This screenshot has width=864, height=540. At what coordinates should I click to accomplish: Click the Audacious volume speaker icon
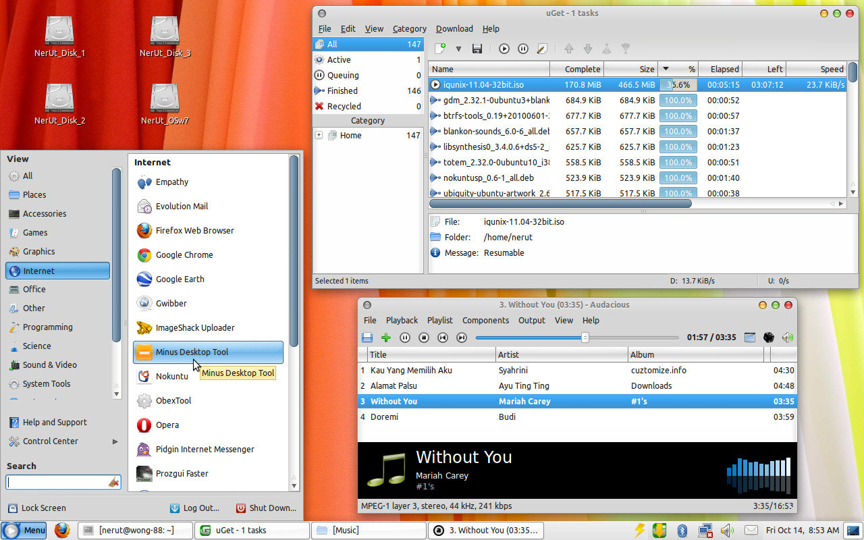(x=787, y=337)
